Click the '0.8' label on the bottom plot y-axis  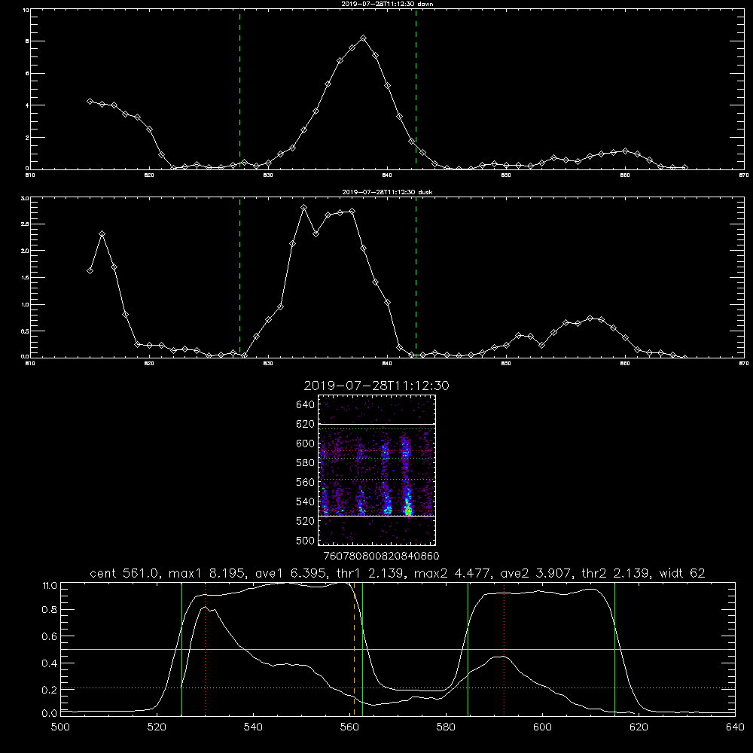click(x=50, y=610)
